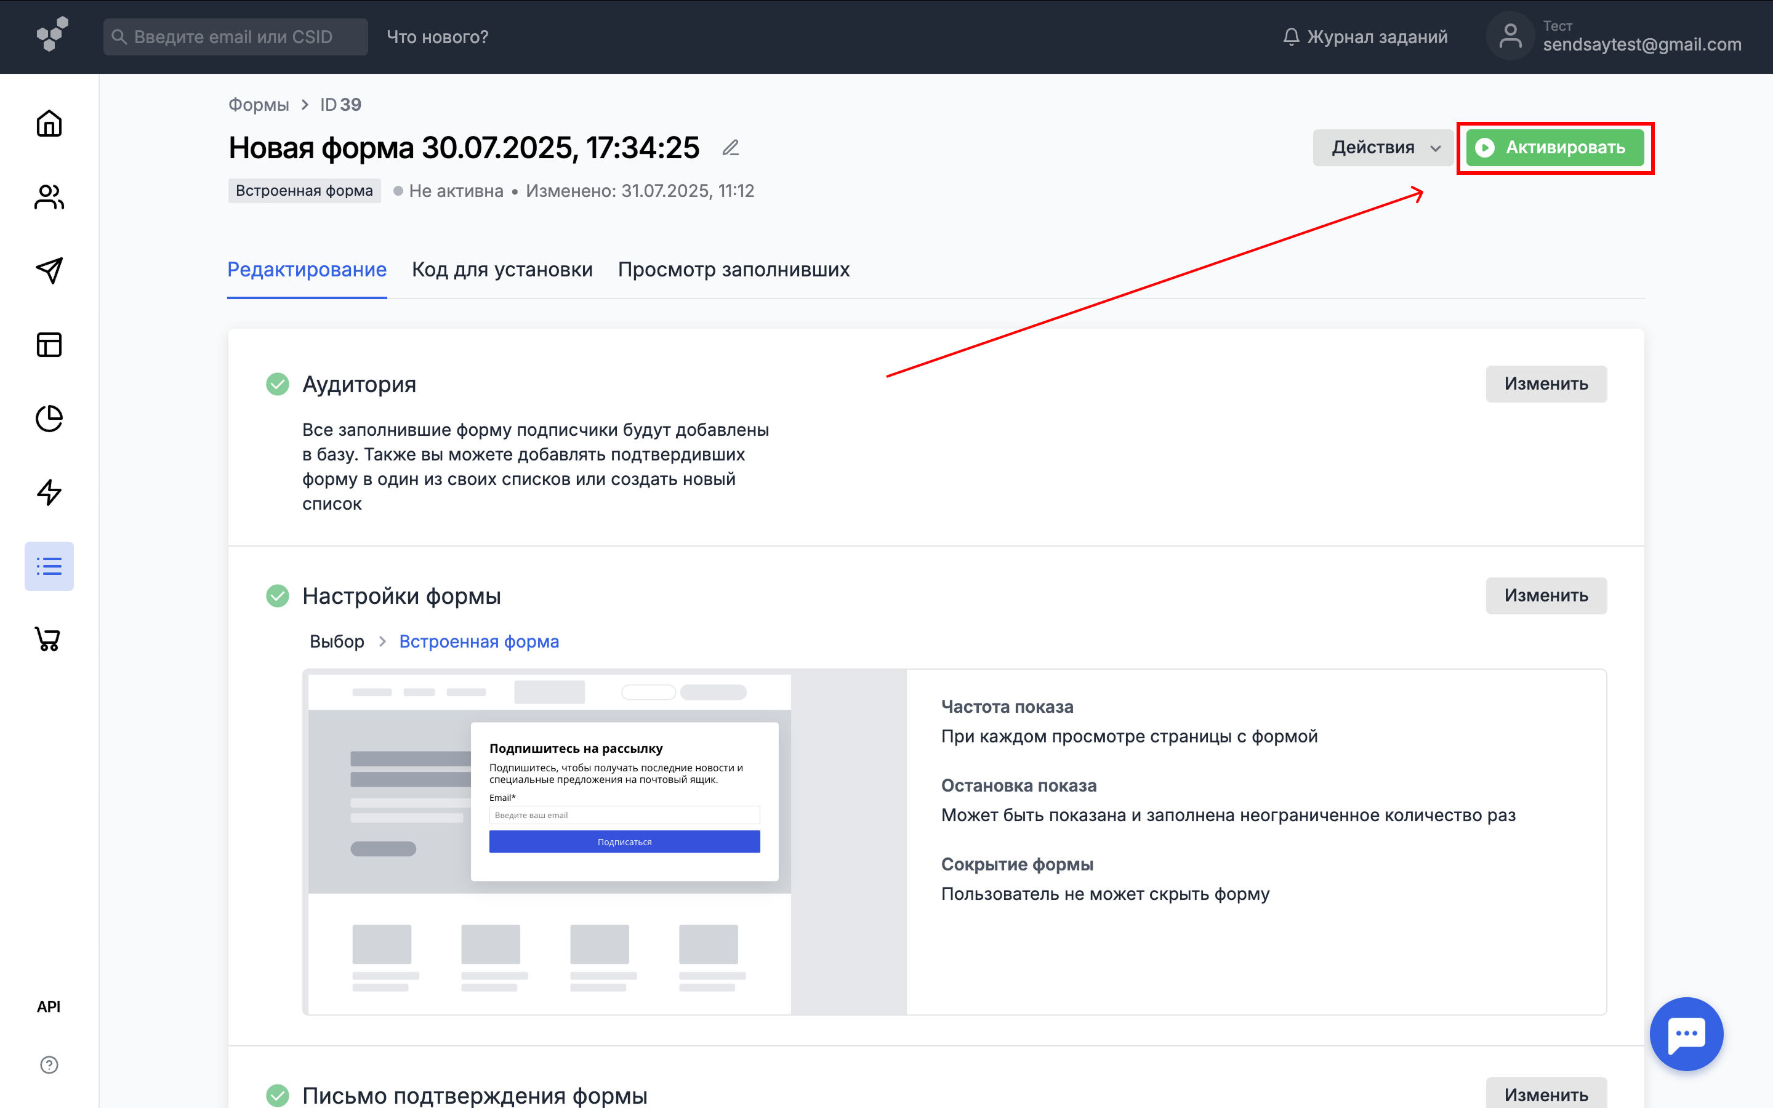Open the subscribers (people) sidebar icon
This screenshot has height=1108, width=1773.
coord(49,197)
